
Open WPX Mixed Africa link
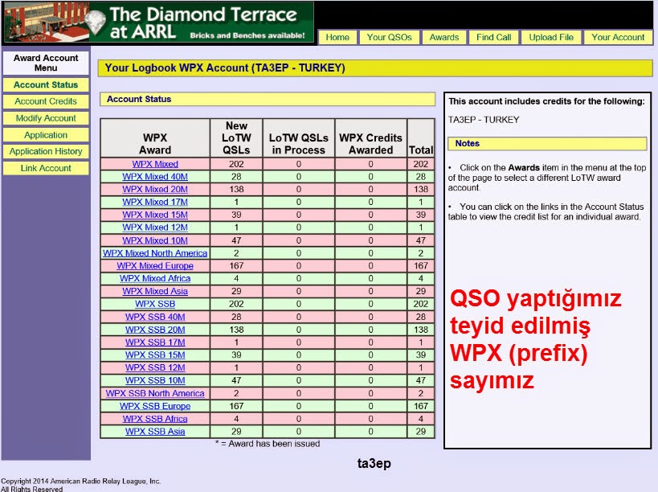(x=155, y=278)
